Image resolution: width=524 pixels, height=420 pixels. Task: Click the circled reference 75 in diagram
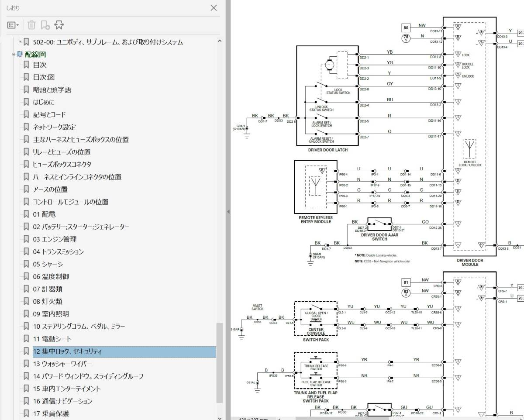(406, 38)
